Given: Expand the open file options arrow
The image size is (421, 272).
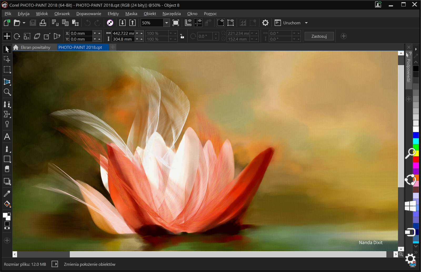Looking at the screenshot, I should [x=24, y=23].
